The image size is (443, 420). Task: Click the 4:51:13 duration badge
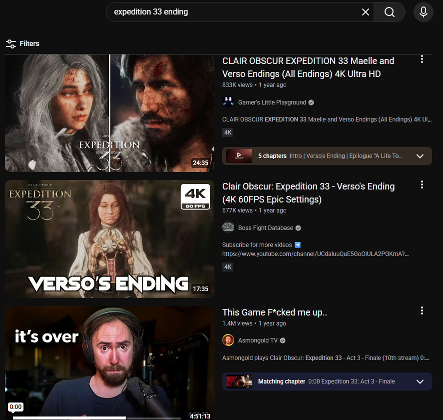tap(200, 416)
